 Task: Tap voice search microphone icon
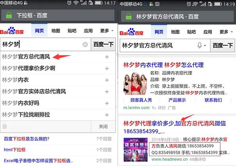point(200,45)
